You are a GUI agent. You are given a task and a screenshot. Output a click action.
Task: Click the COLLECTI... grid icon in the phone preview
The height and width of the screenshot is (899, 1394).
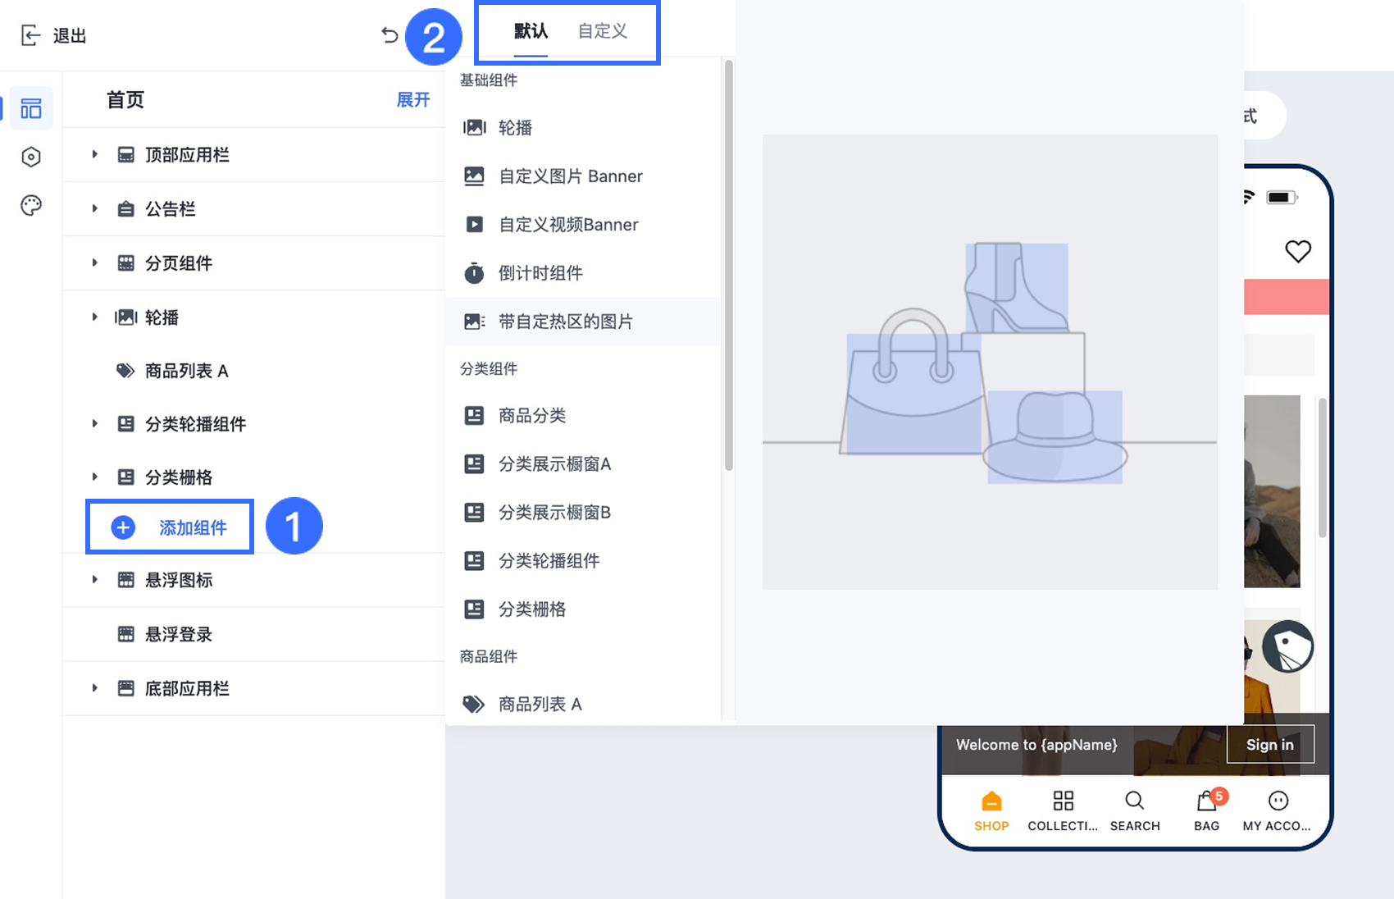[x=1063, y=801]
